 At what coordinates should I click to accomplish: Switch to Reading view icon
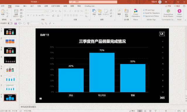point(150,111)
